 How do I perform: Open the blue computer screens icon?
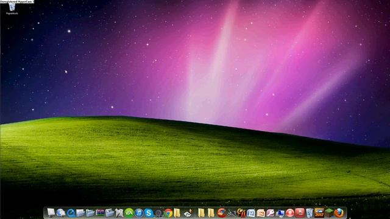(x=280, y=213)
